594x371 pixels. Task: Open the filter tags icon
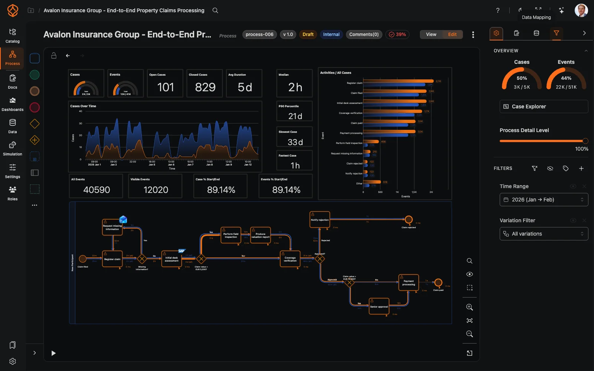[566, 168]
